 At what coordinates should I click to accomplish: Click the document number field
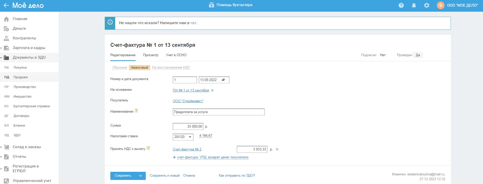pos(185,80)
